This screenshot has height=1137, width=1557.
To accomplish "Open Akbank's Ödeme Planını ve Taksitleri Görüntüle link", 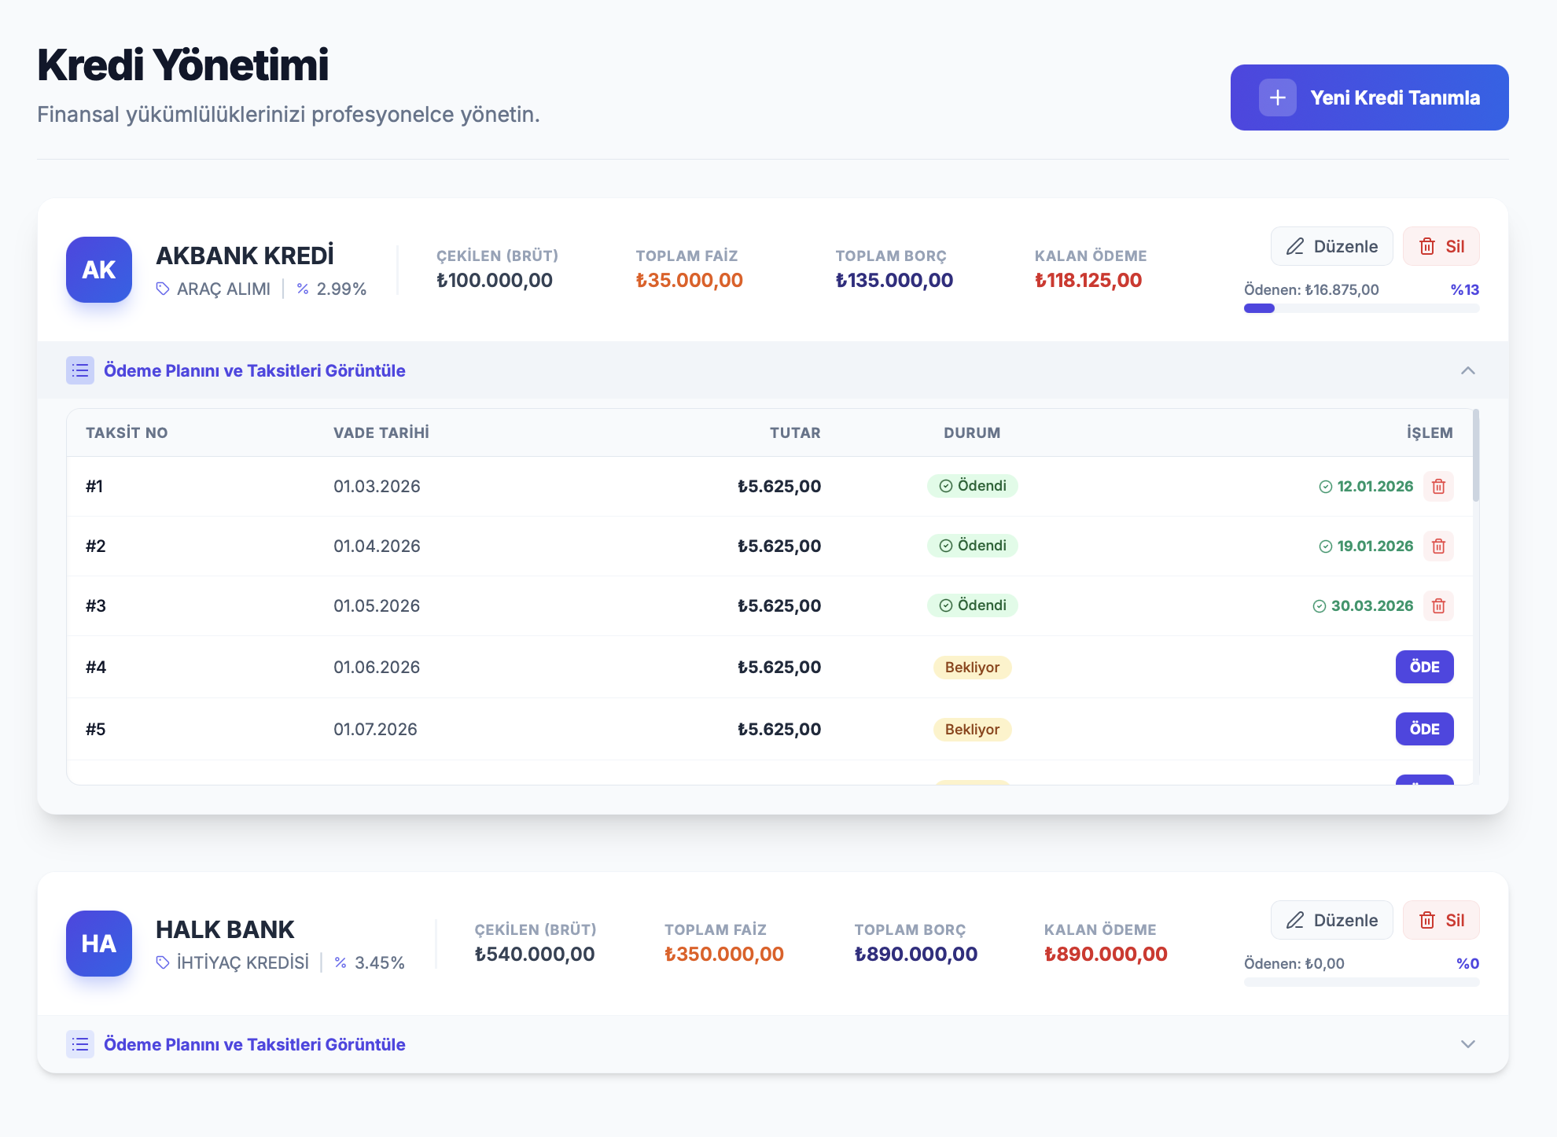I will tap(255, 370).
